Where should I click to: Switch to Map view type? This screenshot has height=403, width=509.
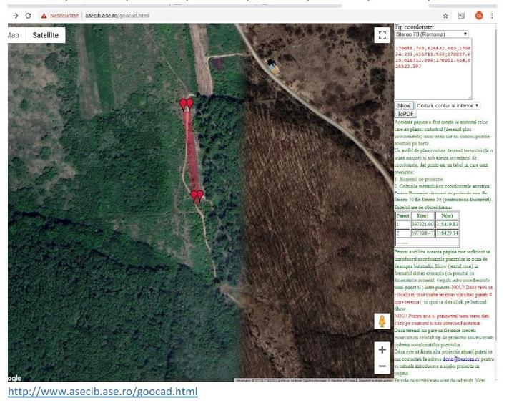13,35
